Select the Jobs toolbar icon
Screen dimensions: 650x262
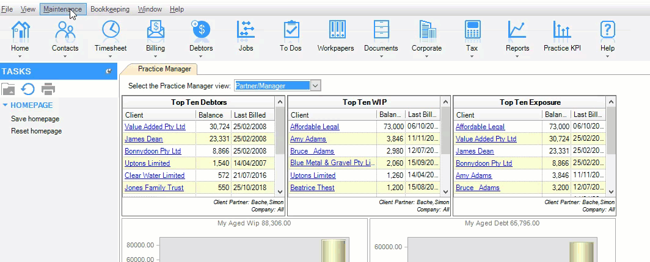click(246, 30)
